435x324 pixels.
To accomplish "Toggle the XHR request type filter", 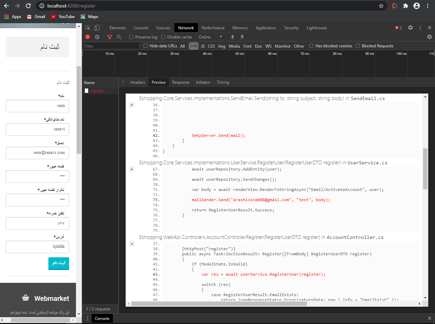I will [x=193, y=46].
